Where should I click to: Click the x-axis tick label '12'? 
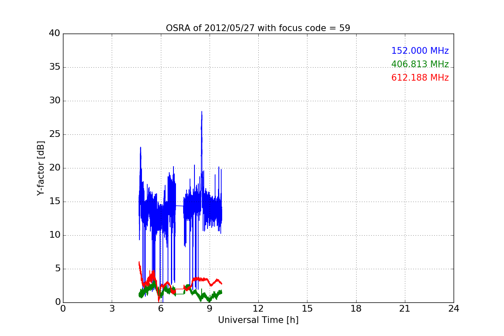pyautogui.click(x=258, y=309)
